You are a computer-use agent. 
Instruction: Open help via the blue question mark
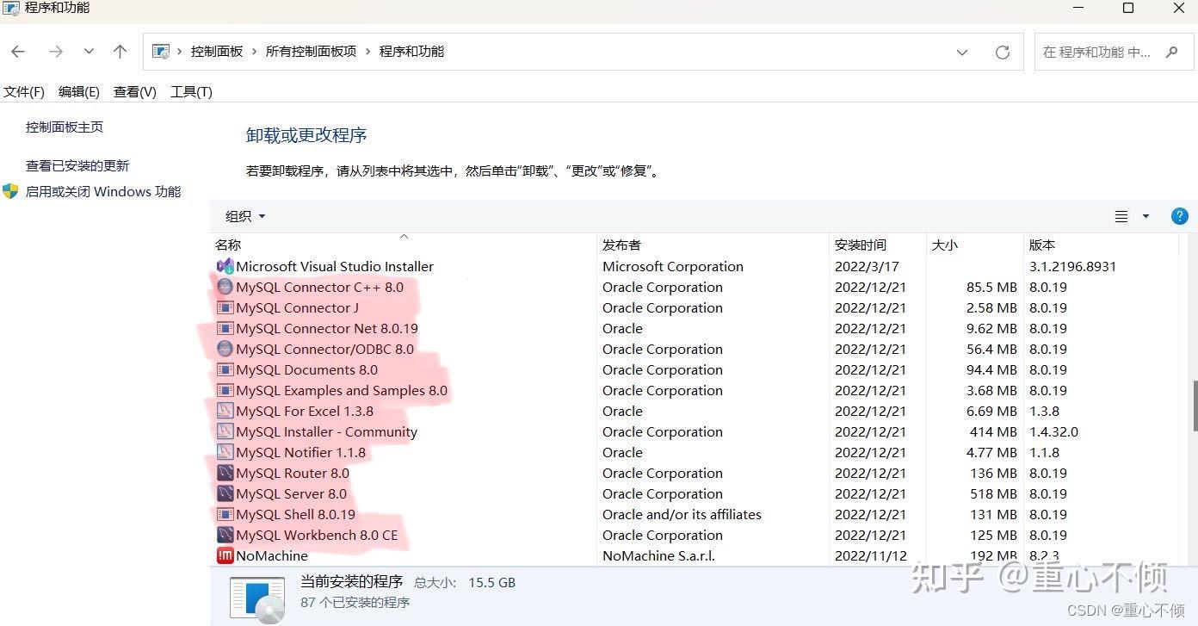pos(1180,216)
